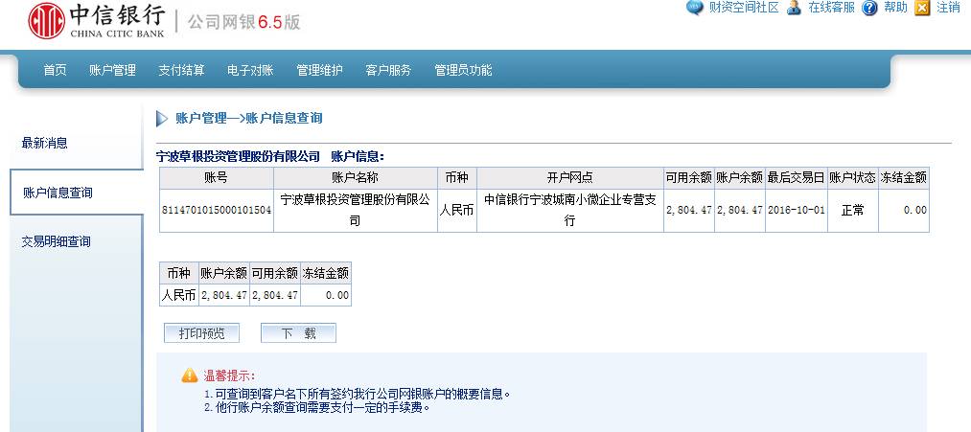Click the 人民币 cell in the summary table
971x432 pixels.
178,295
